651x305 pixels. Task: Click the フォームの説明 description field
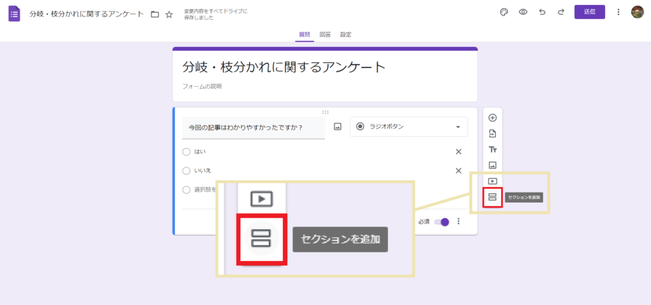202,86
